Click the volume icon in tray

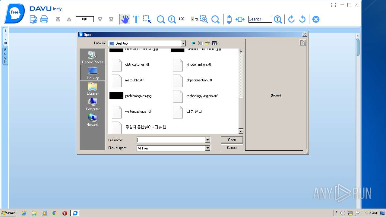point(343,213)
